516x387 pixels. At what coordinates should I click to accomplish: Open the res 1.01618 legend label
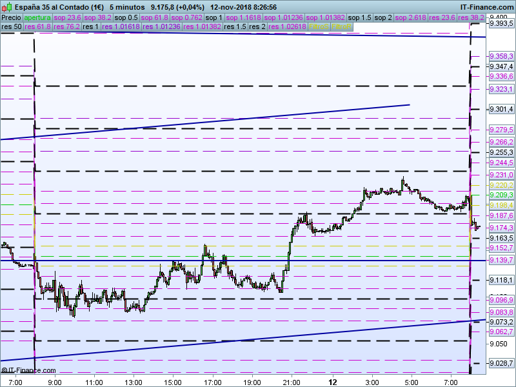point(121,26)
